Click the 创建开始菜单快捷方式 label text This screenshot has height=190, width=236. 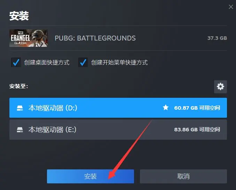point(119,63)
